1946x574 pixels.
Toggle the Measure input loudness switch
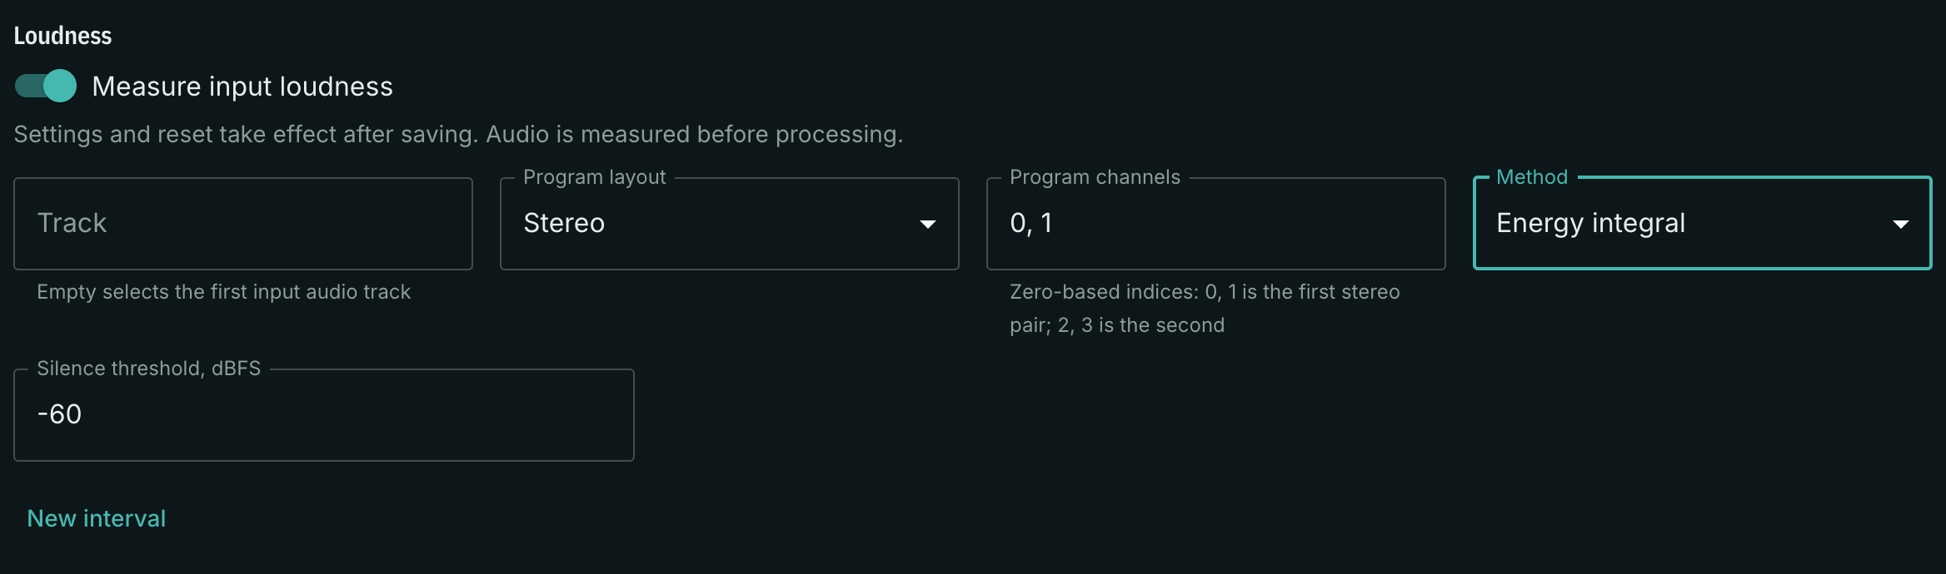(x=46, y=86)
